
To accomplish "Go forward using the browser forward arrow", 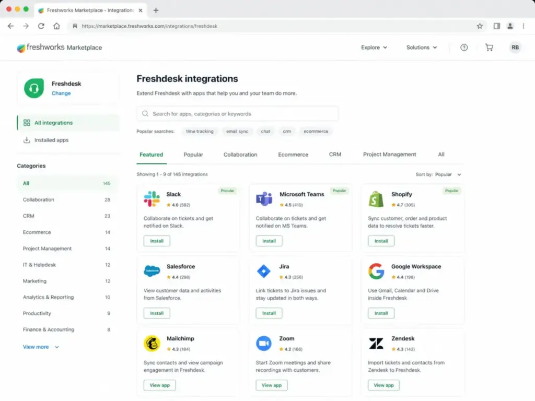I will 26,26.
